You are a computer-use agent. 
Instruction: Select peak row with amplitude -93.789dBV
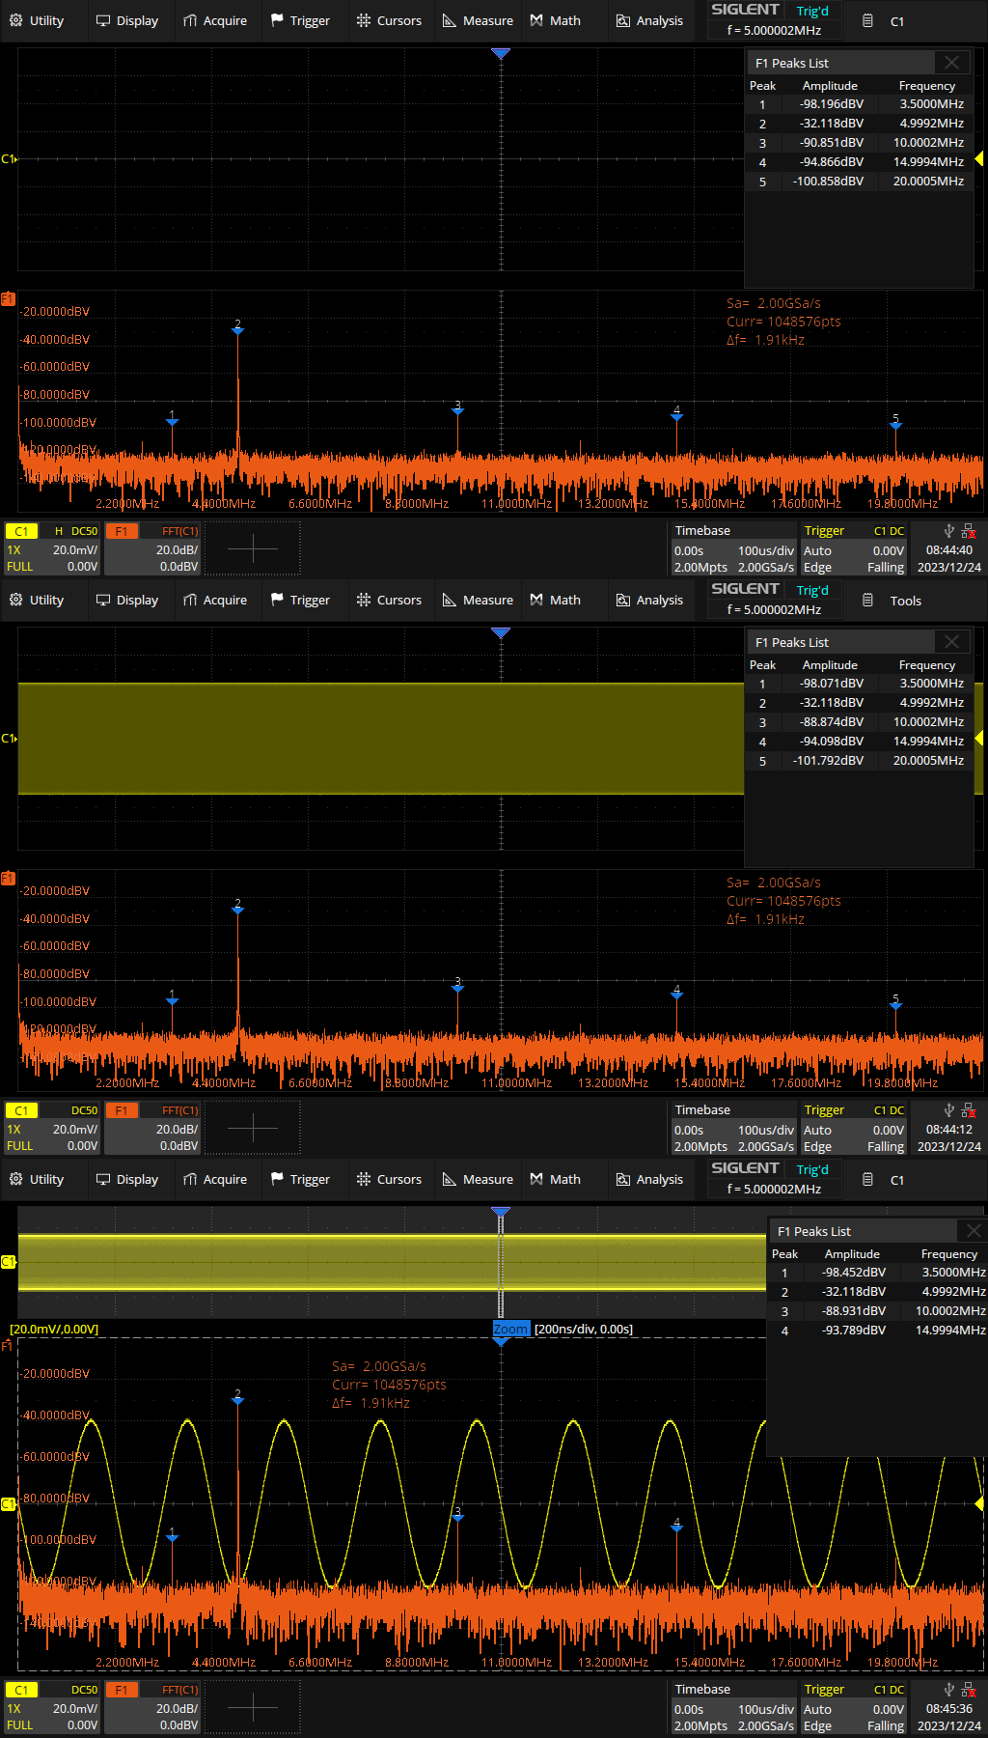878,1330
